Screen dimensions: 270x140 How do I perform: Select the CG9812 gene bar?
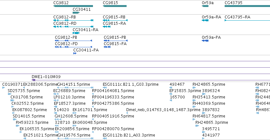coord(73,6)
